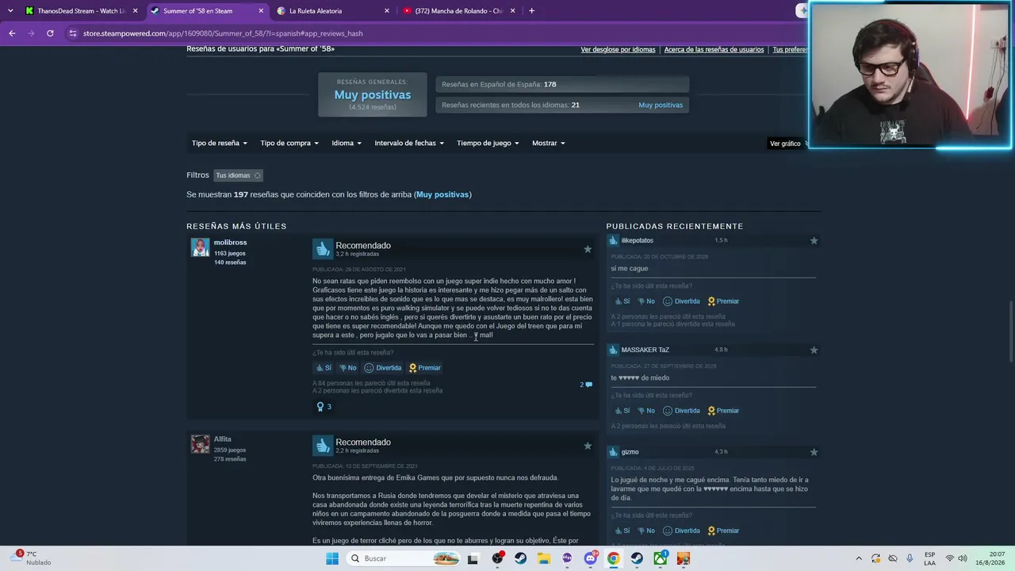This screenshot has height=571, width=1015.
Task: Open File Explorer from the taskbar
Action: click(x=544, y=558)
